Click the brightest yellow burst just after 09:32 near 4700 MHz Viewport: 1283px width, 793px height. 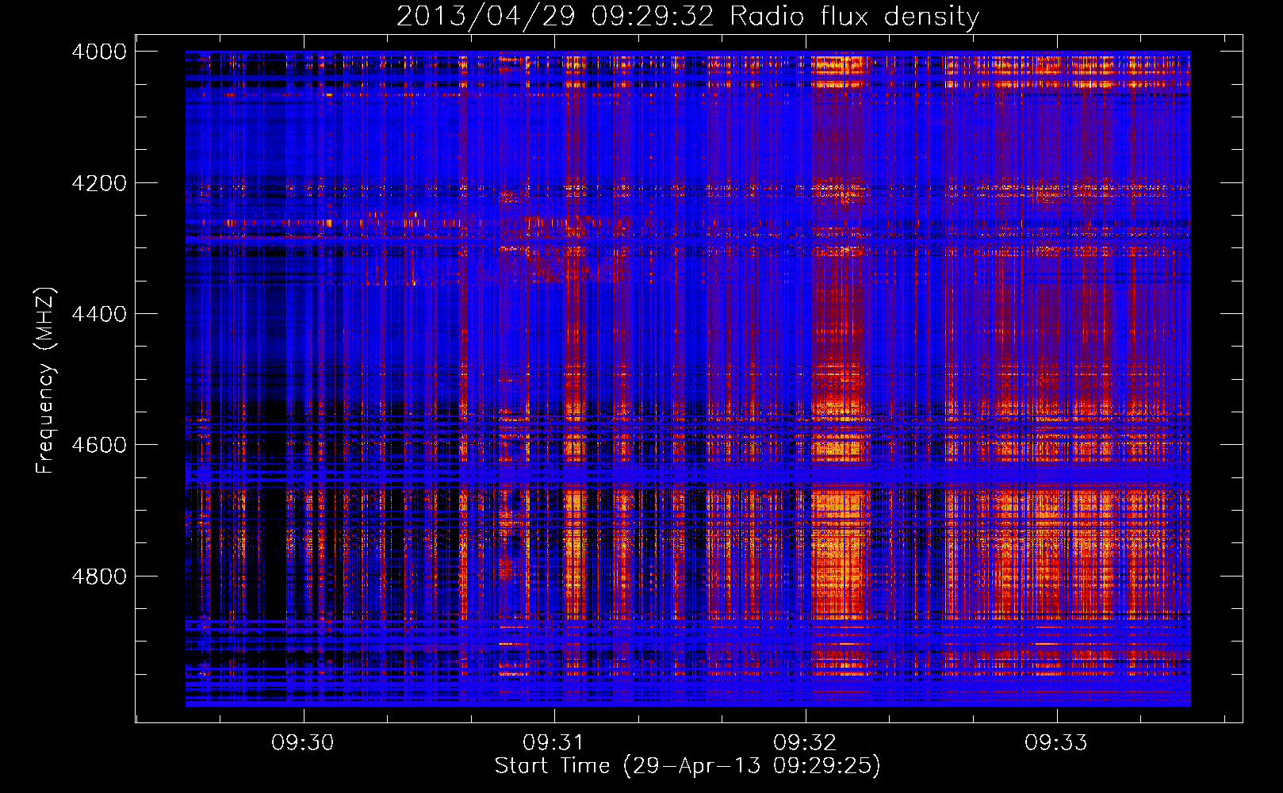(839, 555)
